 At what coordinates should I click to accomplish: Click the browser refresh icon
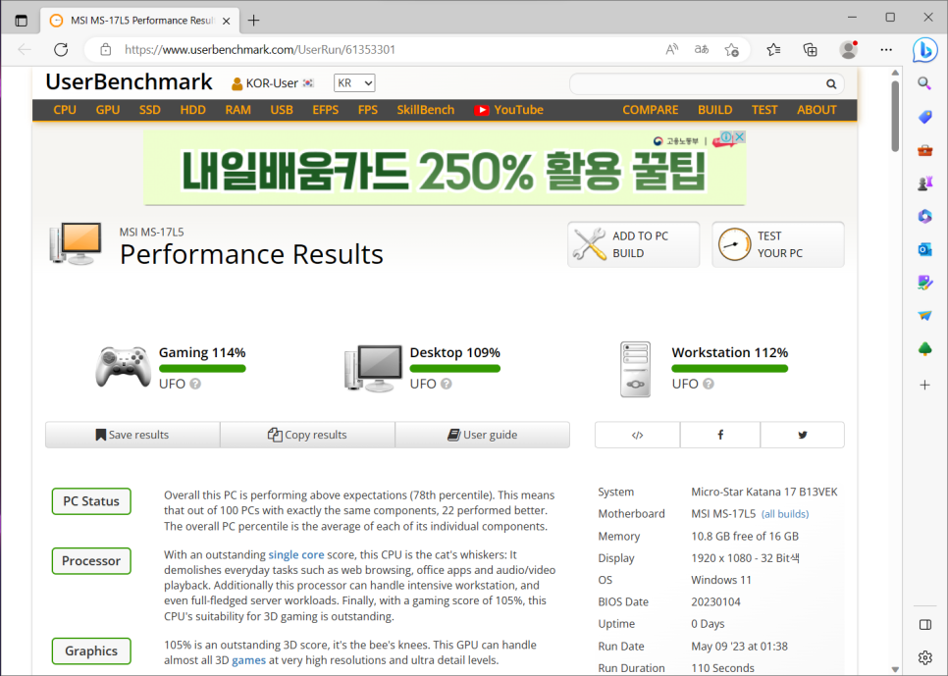click(61, 50)
